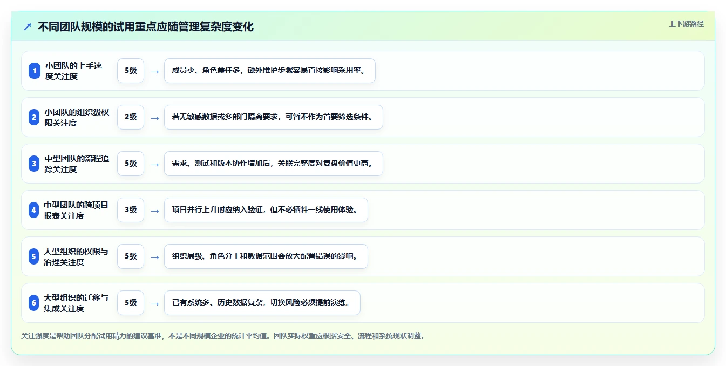
Task: Select number badge 6 for 大型组织的迁移与集成
Action: [35, 303]
